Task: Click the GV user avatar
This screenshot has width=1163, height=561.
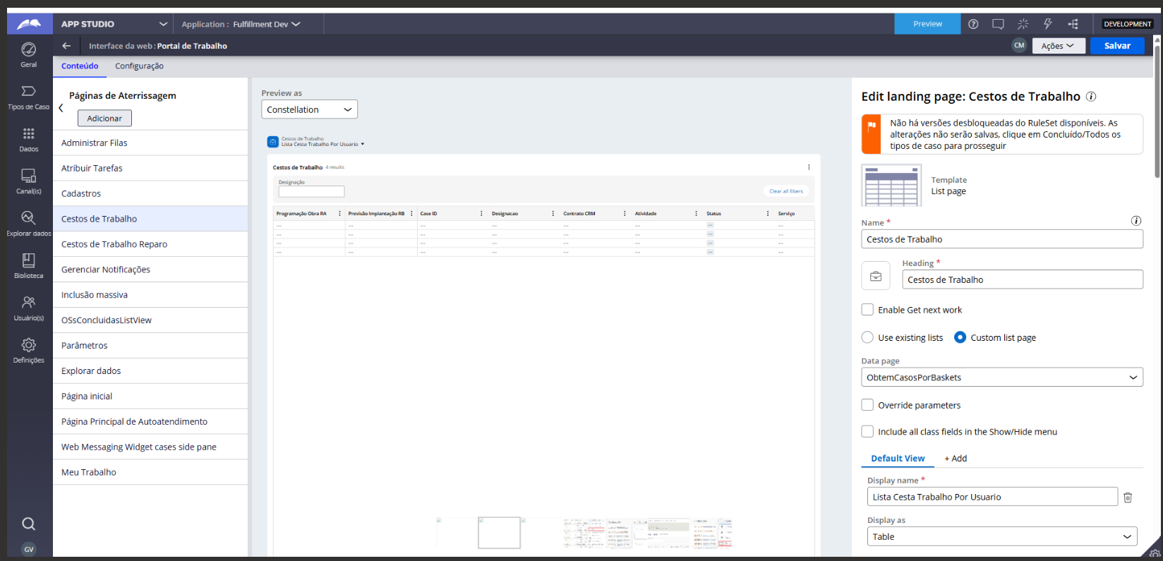Action: pos(28,549)
